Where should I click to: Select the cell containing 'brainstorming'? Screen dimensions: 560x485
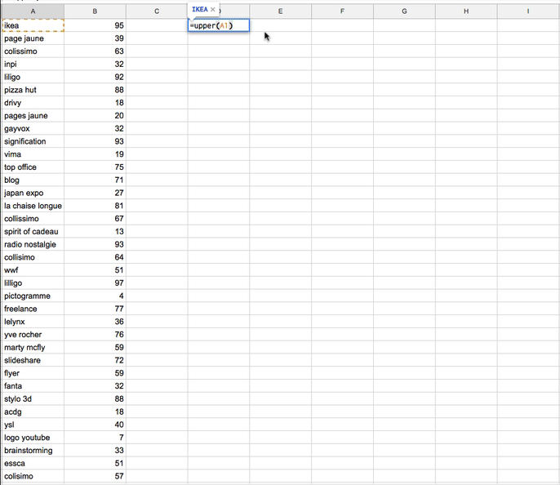(33, 450)
